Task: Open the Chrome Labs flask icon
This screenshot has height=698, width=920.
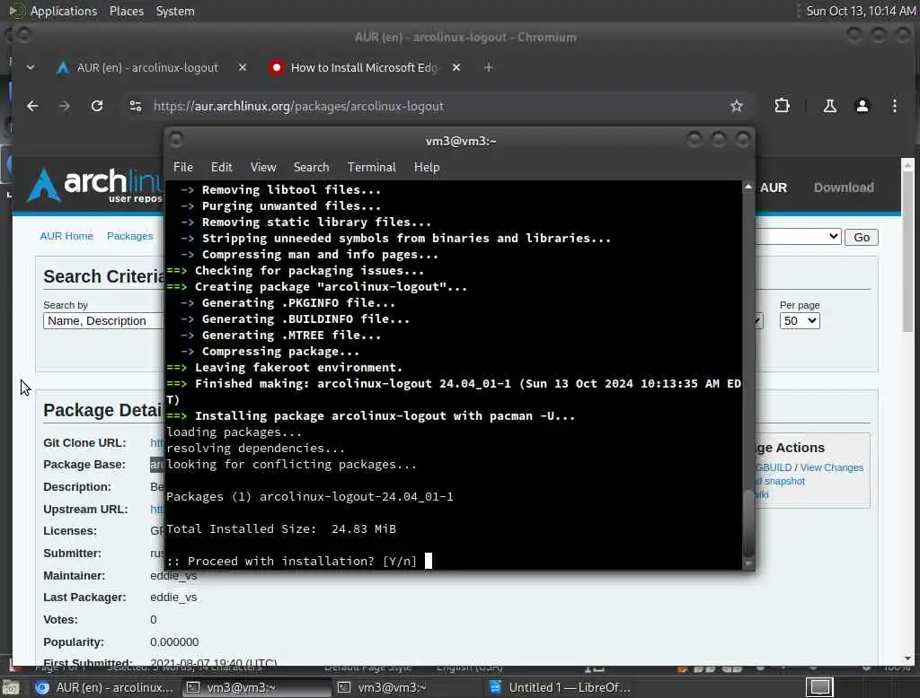Action: [x=829, y=106]
